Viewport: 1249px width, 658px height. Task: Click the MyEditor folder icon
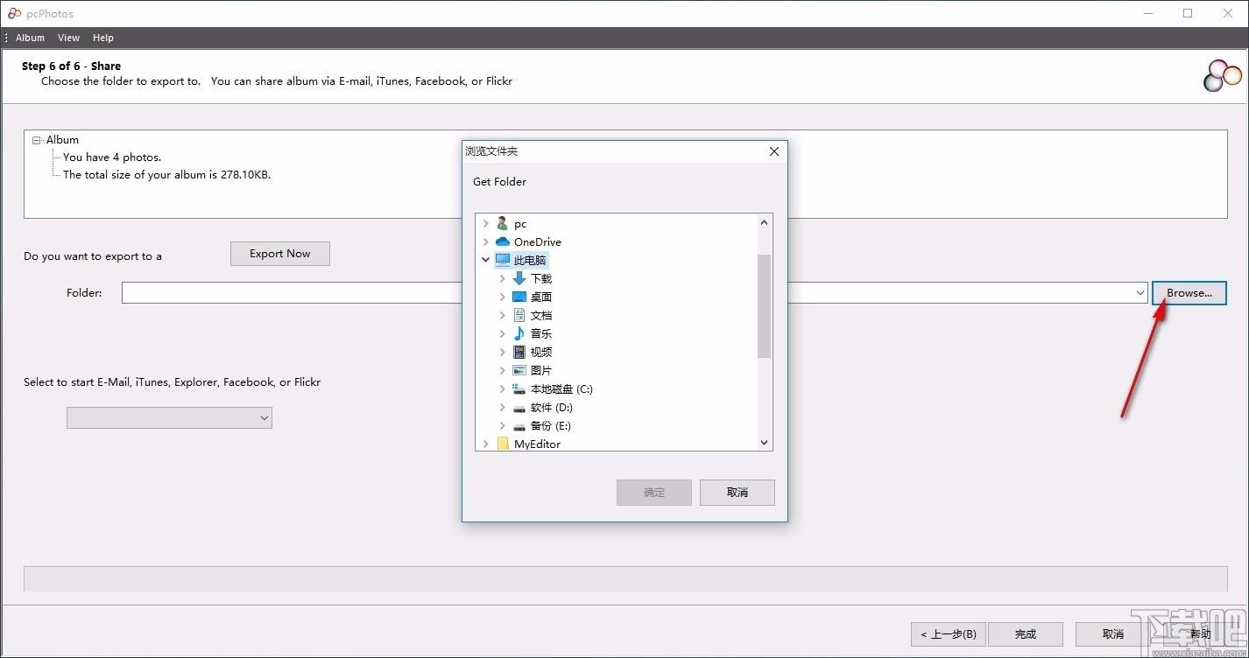coord(503,444)
